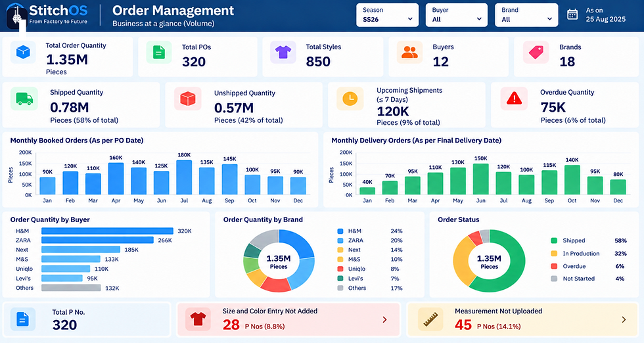
Task: Click the Uniqlo red legend swatch
Action: click(340, 269)
